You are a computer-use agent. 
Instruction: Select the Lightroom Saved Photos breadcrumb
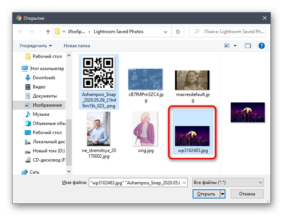(x=118, y=32)
